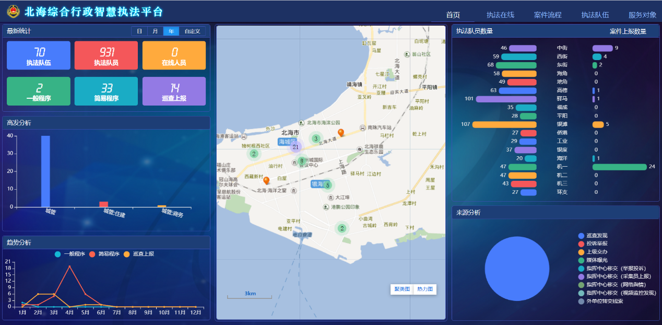Click the cluster bubble labeled 2 near 古城岭
The image size is (662, 325).
(342, 228)
